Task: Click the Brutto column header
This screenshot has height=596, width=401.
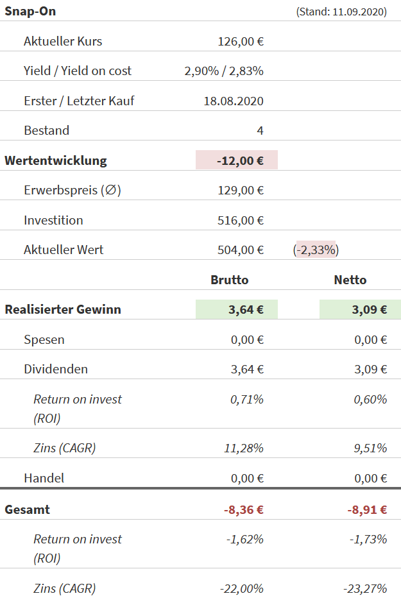Action: [230, 280]
